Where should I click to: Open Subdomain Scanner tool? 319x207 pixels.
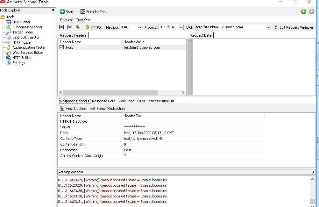point(27,27)
